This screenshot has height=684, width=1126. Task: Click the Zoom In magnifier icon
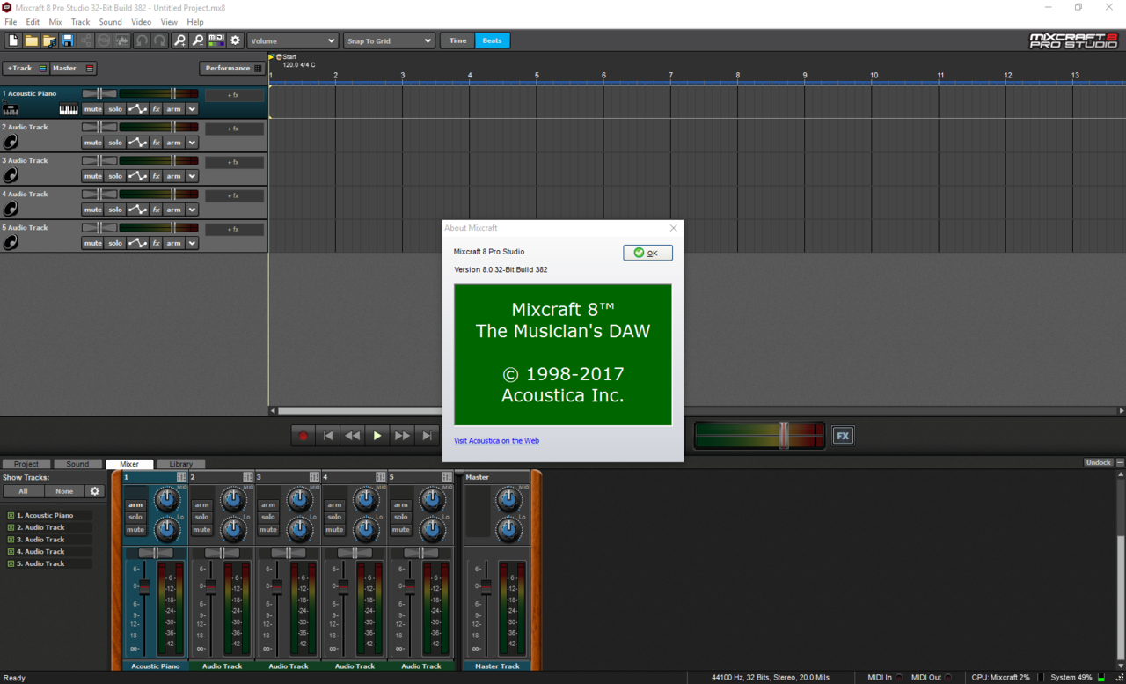pyautogui.click(x=180, y=40)
